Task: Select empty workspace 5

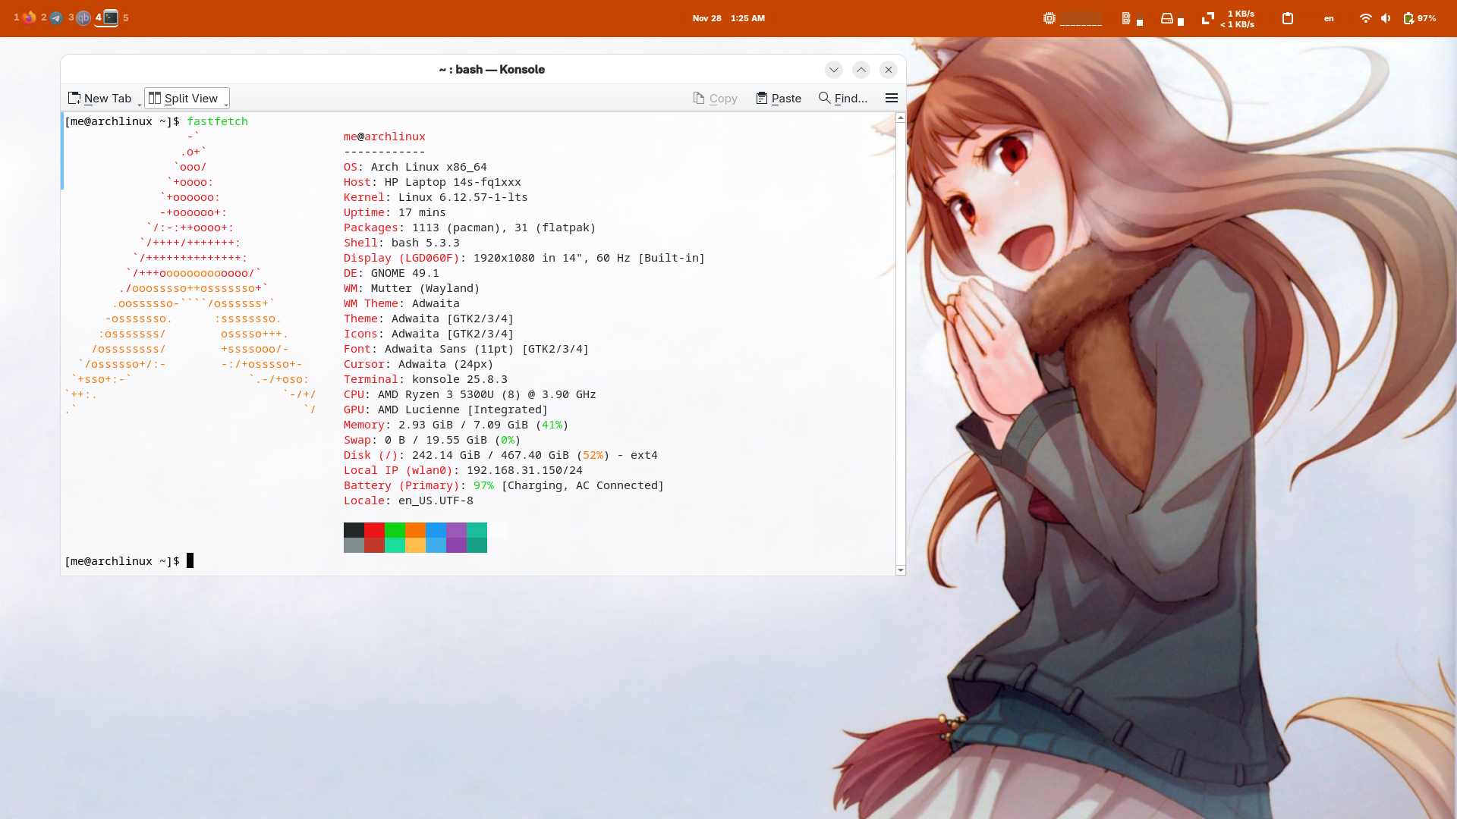Action: (x=125, y=17)
